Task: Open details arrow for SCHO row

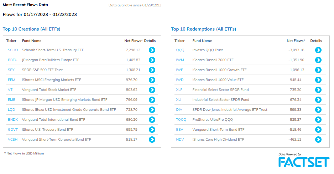Action: 152,50
